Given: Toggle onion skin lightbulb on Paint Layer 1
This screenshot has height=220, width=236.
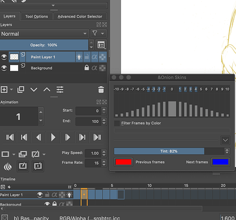Looking at the screenshot, I should [79, 57].
